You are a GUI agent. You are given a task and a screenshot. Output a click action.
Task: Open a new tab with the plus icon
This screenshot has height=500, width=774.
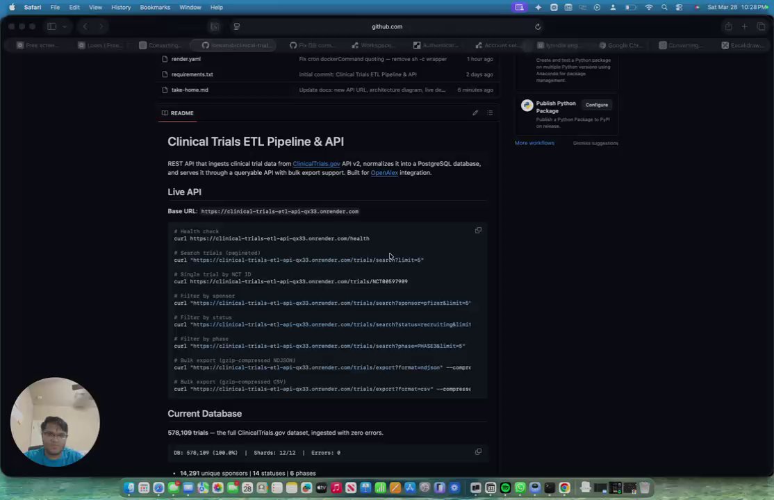coord(744,26)
